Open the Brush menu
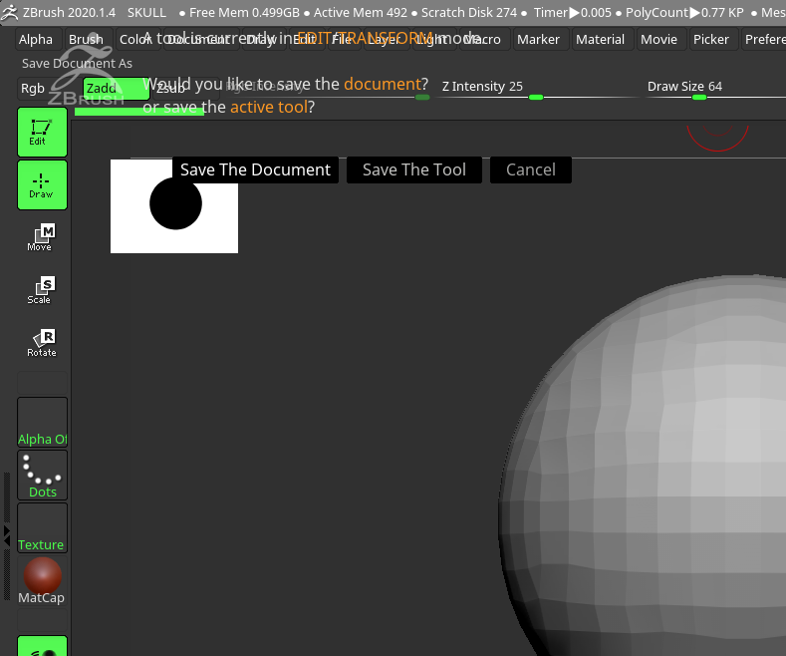Viewport: 786px width, 656px height. click(86, 39)
